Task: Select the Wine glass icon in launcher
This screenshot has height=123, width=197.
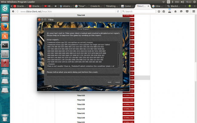Action: point(5,63)
